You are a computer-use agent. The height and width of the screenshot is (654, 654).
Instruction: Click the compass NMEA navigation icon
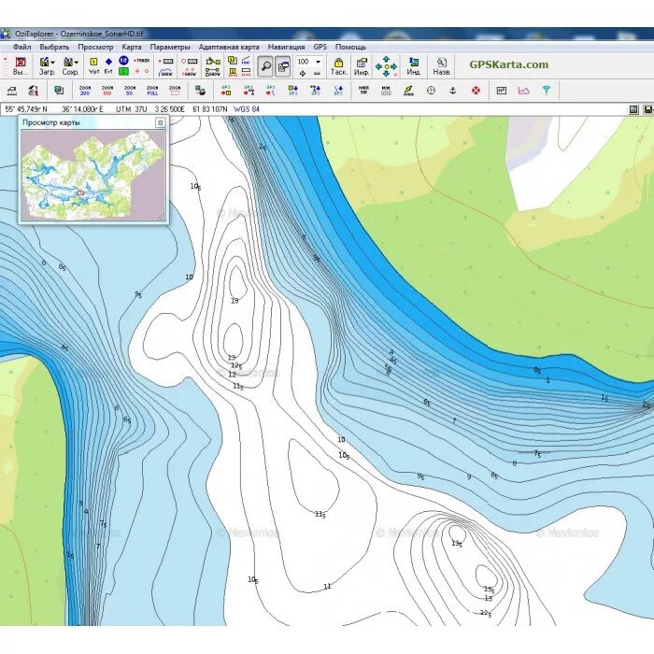click(408, 90)
